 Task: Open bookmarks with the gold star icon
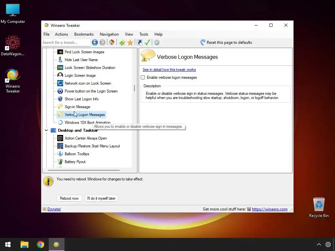pos(130,42)
